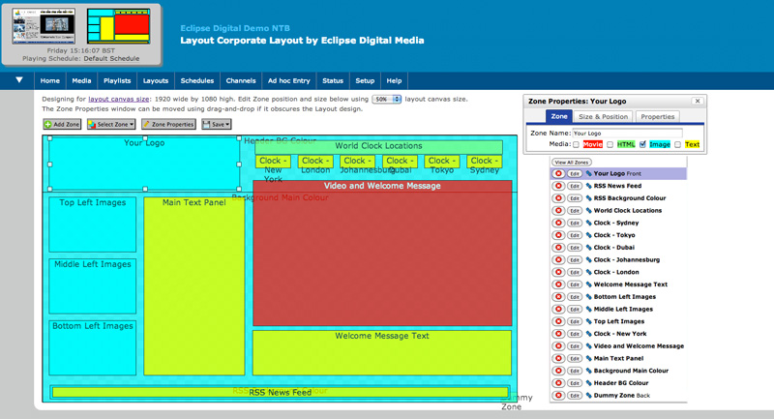Remove Video and Welcome Message via red icon

click(558, 346)
